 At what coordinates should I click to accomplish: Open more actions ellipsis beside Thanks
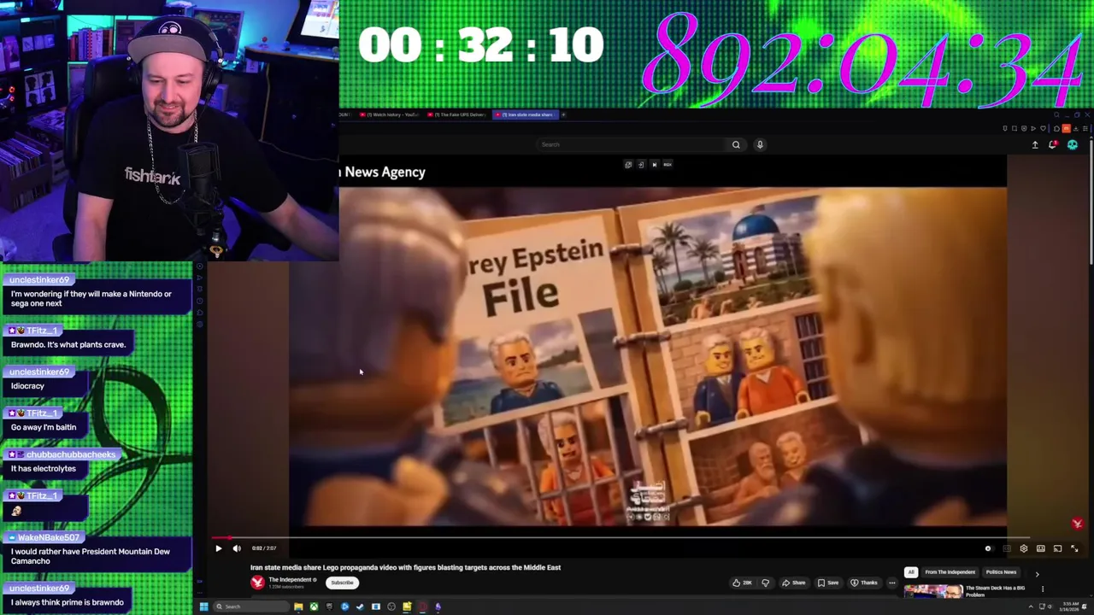[891, 583]
